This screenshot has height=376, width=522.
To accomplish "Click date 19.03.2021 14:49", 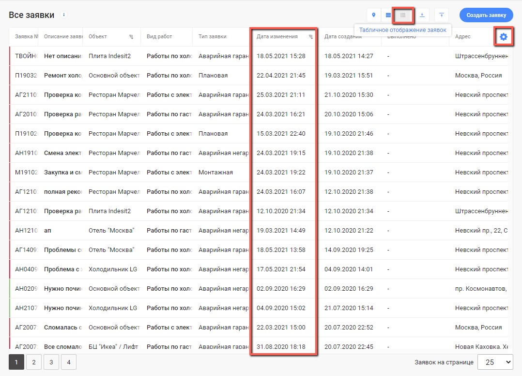I will click(x=281, y=231).
